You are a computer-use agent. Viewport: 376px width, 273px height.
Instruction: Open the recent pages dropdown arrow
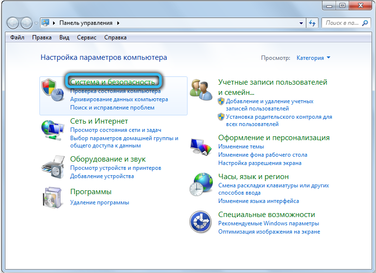36,23
